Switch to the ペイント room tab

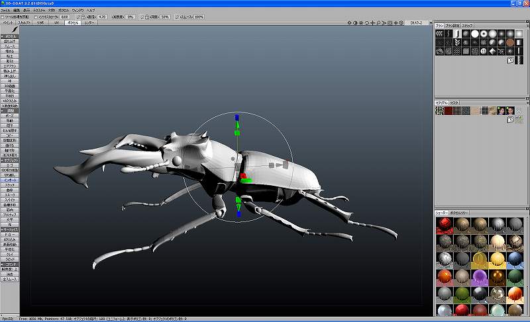(8, 23)
